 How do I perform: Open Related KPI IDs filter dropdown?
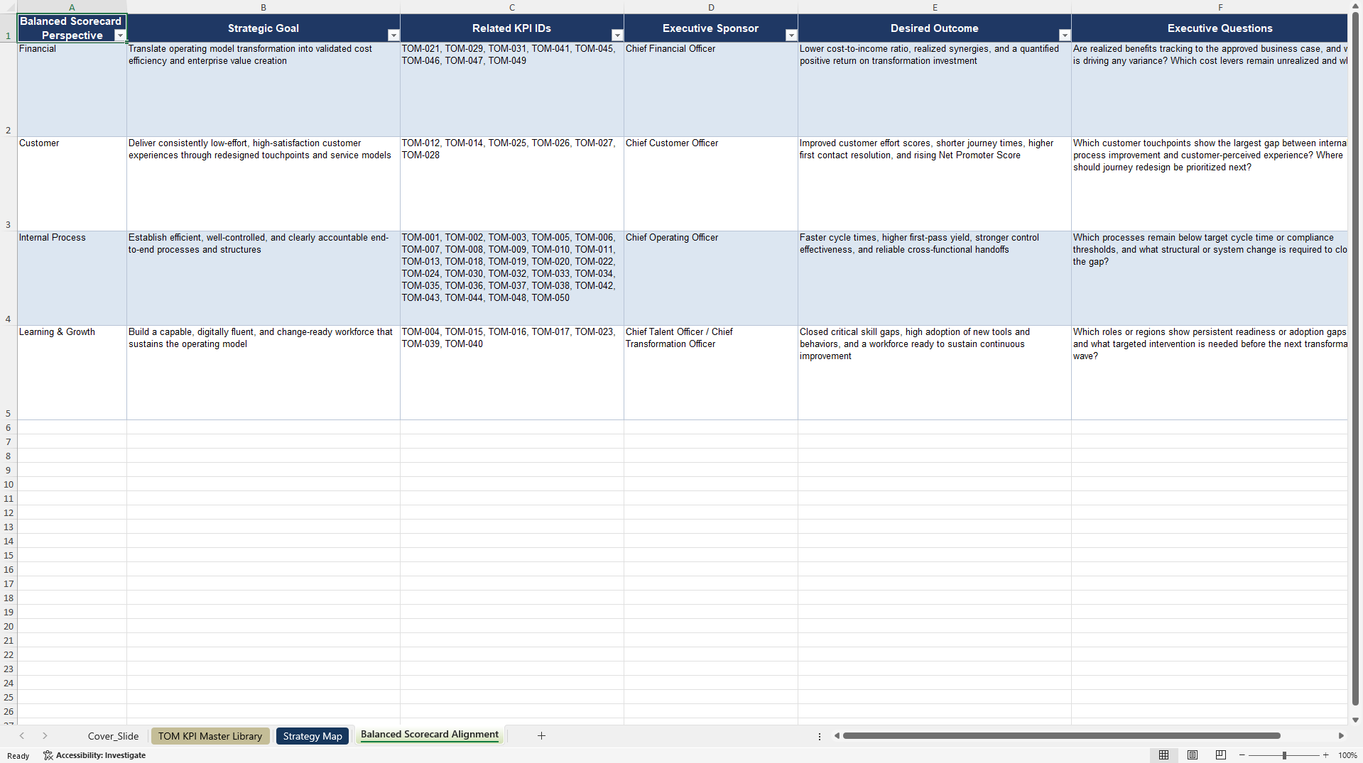617,35
